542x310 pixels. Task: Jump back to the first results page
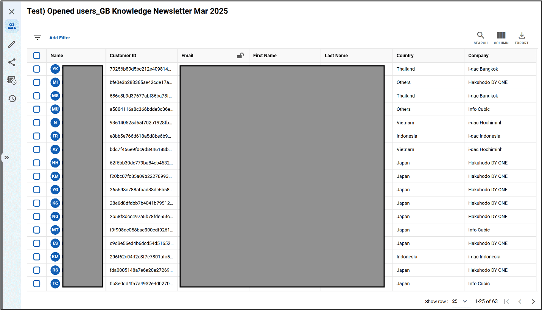pos(506,301)
